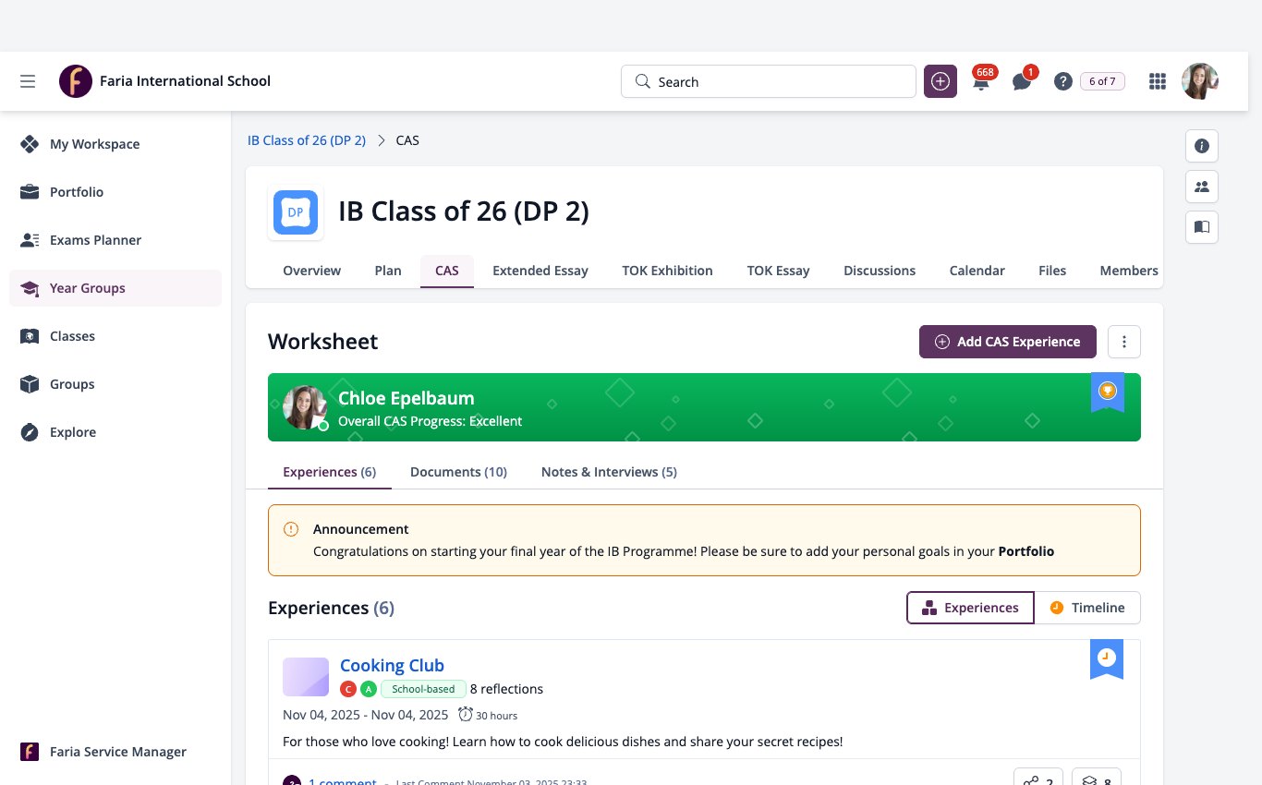Click the 30 hours clock icon

click(x=466, y=715)
